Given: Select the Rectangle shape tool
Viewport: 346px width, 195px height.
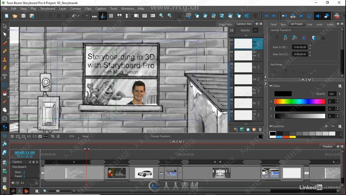Looking at the screenshot, I should tap(5, 85).
